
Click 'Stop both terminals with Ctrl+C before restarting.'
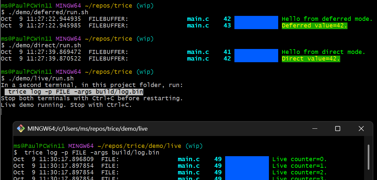(92, 98)
